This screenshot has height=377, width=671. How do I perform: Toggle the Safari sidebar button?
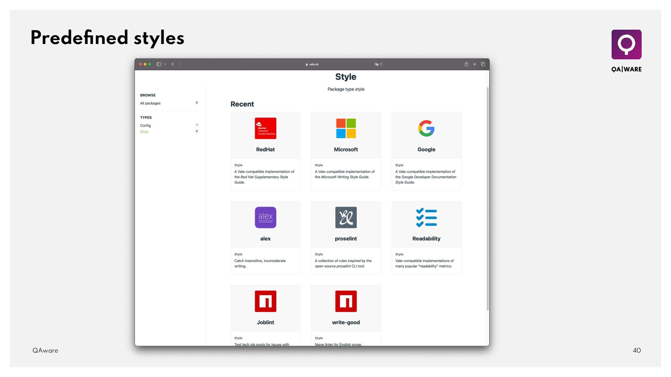[159, 64]
